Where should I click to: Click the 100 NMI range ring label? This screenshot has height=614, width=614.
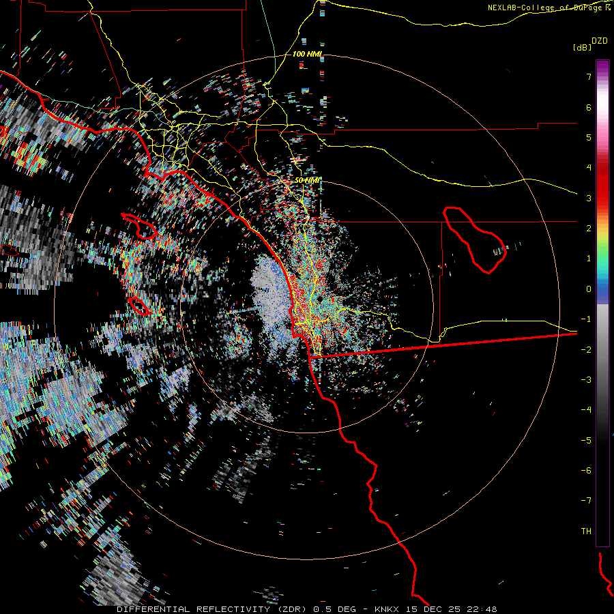(308, 54)
